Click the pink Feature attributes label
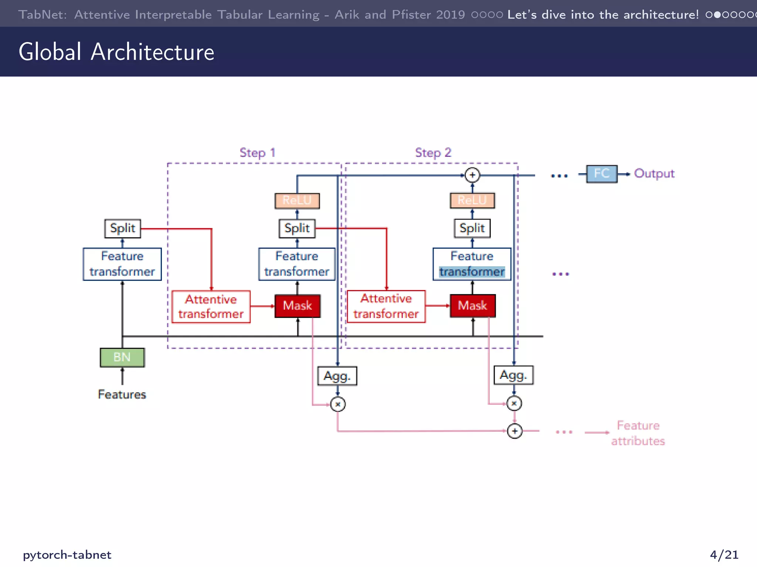The image size is (757, 567). (638, 433)
